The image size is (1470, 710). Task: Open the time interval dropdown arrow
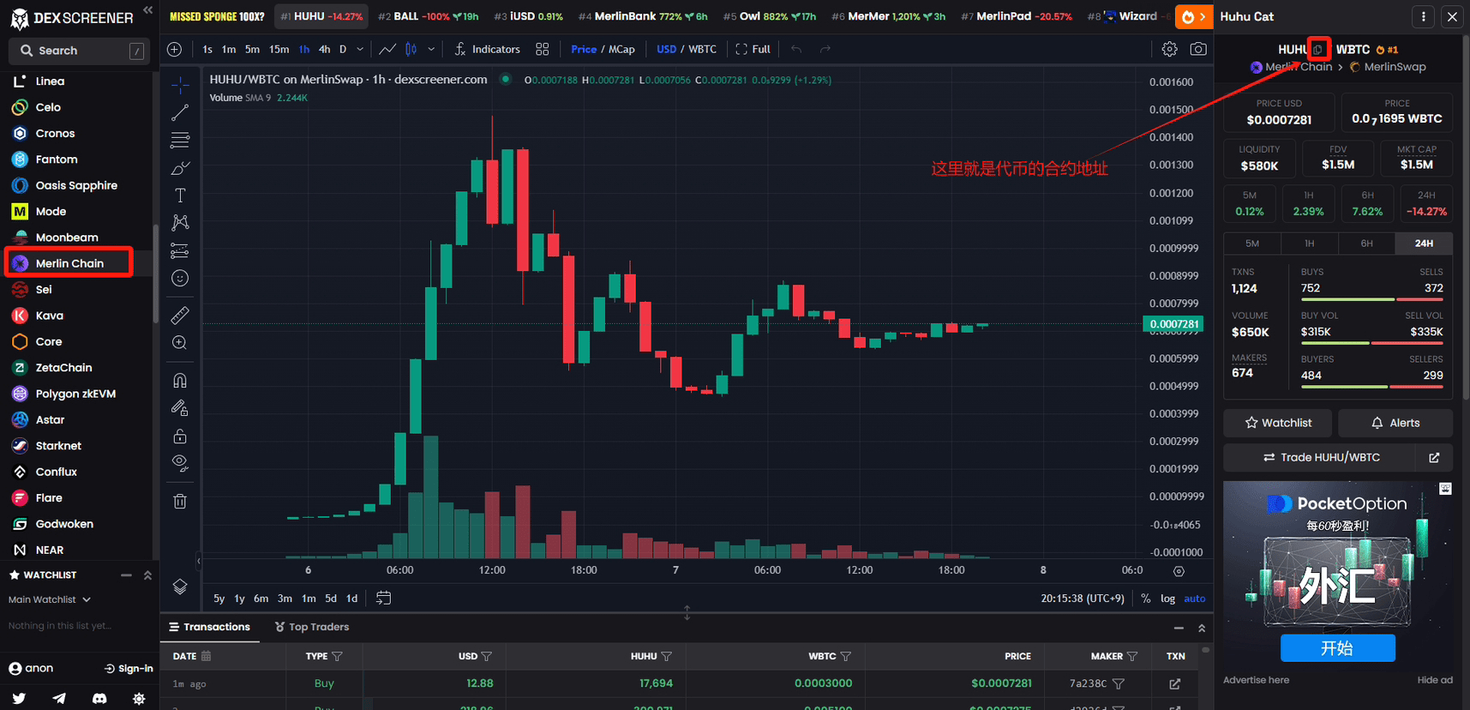click(360, 49)
